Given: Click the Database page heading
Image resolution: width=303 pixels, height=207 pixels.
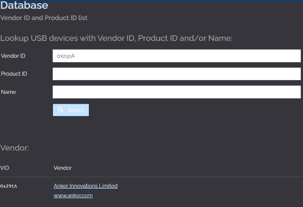Looking at the screenshot, I should tap(24, 6).
